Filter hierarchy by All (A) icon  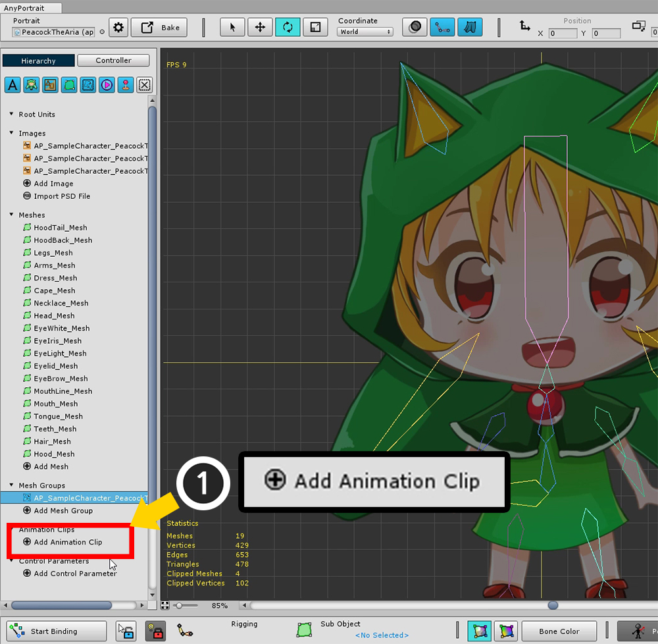[x=13, y=85]
